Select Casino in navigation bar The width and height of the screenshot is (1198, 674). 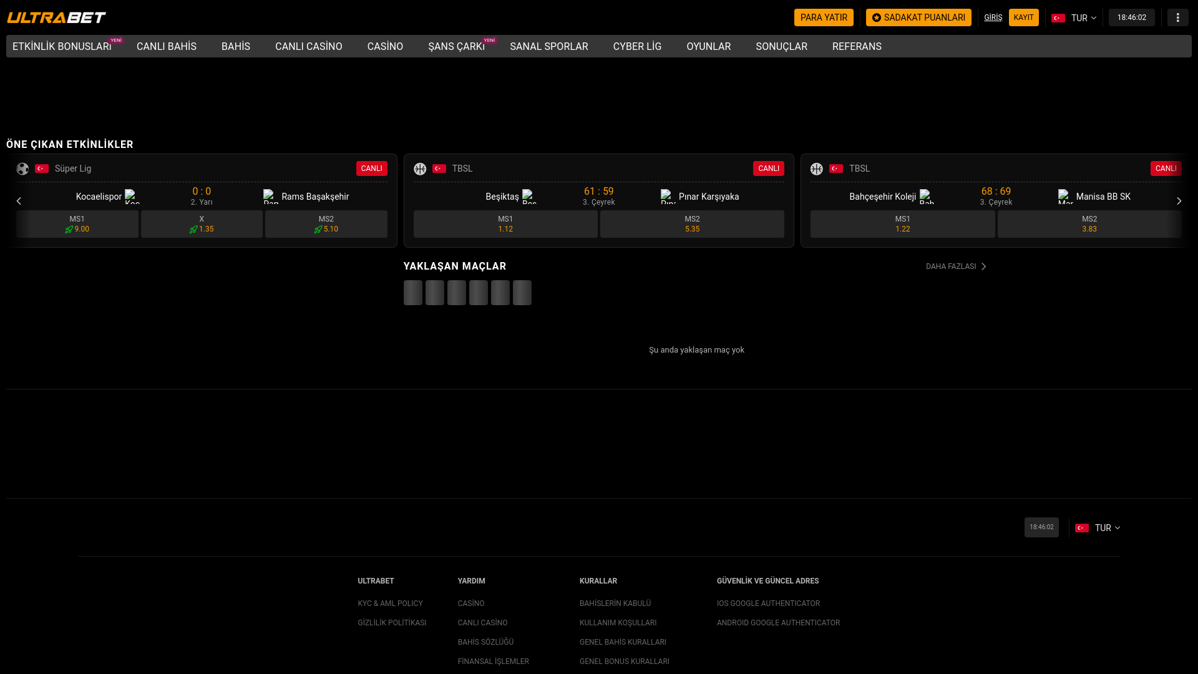click(385, 46)
